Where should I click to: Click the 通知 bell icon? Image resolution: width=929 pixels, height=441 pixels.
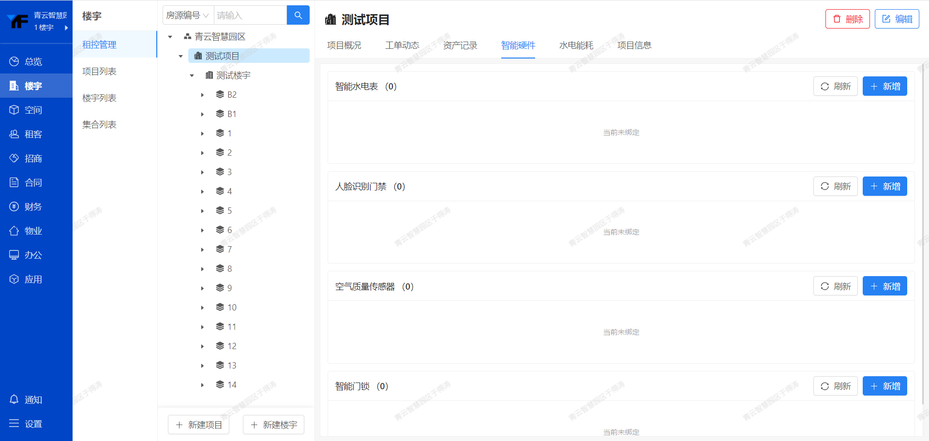[14, 399]
